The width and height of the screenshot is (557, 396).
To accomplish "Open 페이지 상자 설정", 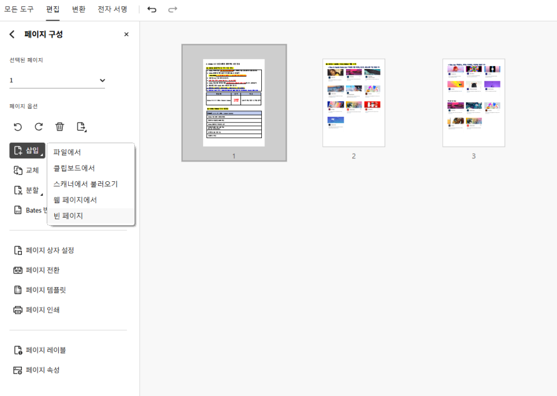I will pos(44,250).
